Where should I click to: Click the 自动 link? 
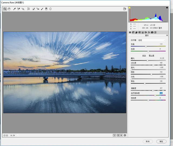pyautogui.click(x=144, y=56)
